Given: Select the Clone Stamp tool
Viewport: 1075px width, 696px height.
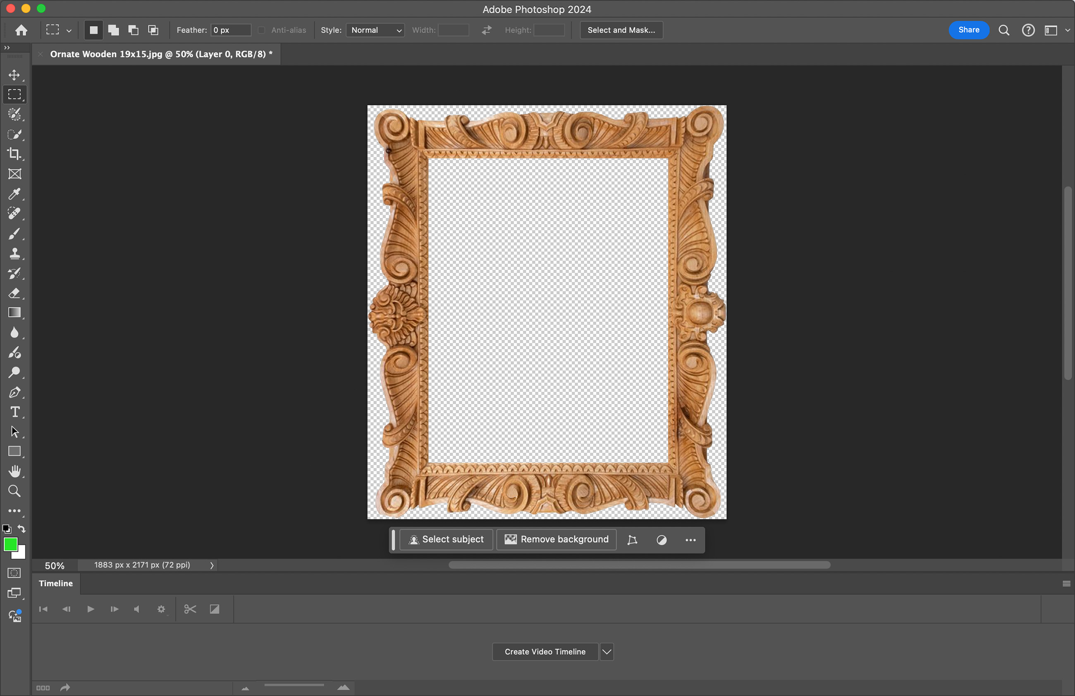Looking at the screenshot, I should coord(14,253).
